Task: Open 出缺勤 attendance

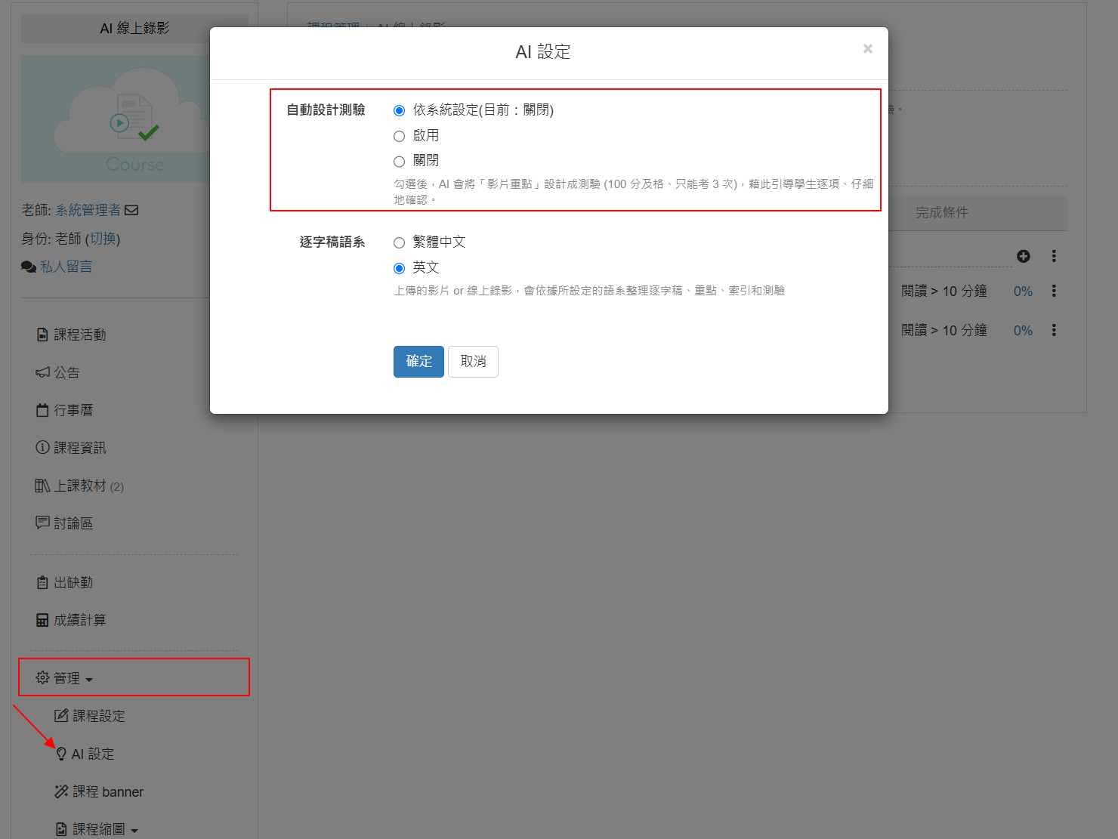Action: pos(65,582)
